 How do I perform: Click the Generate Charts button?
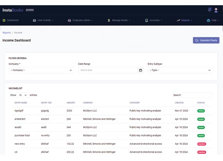tap(206, 40)
